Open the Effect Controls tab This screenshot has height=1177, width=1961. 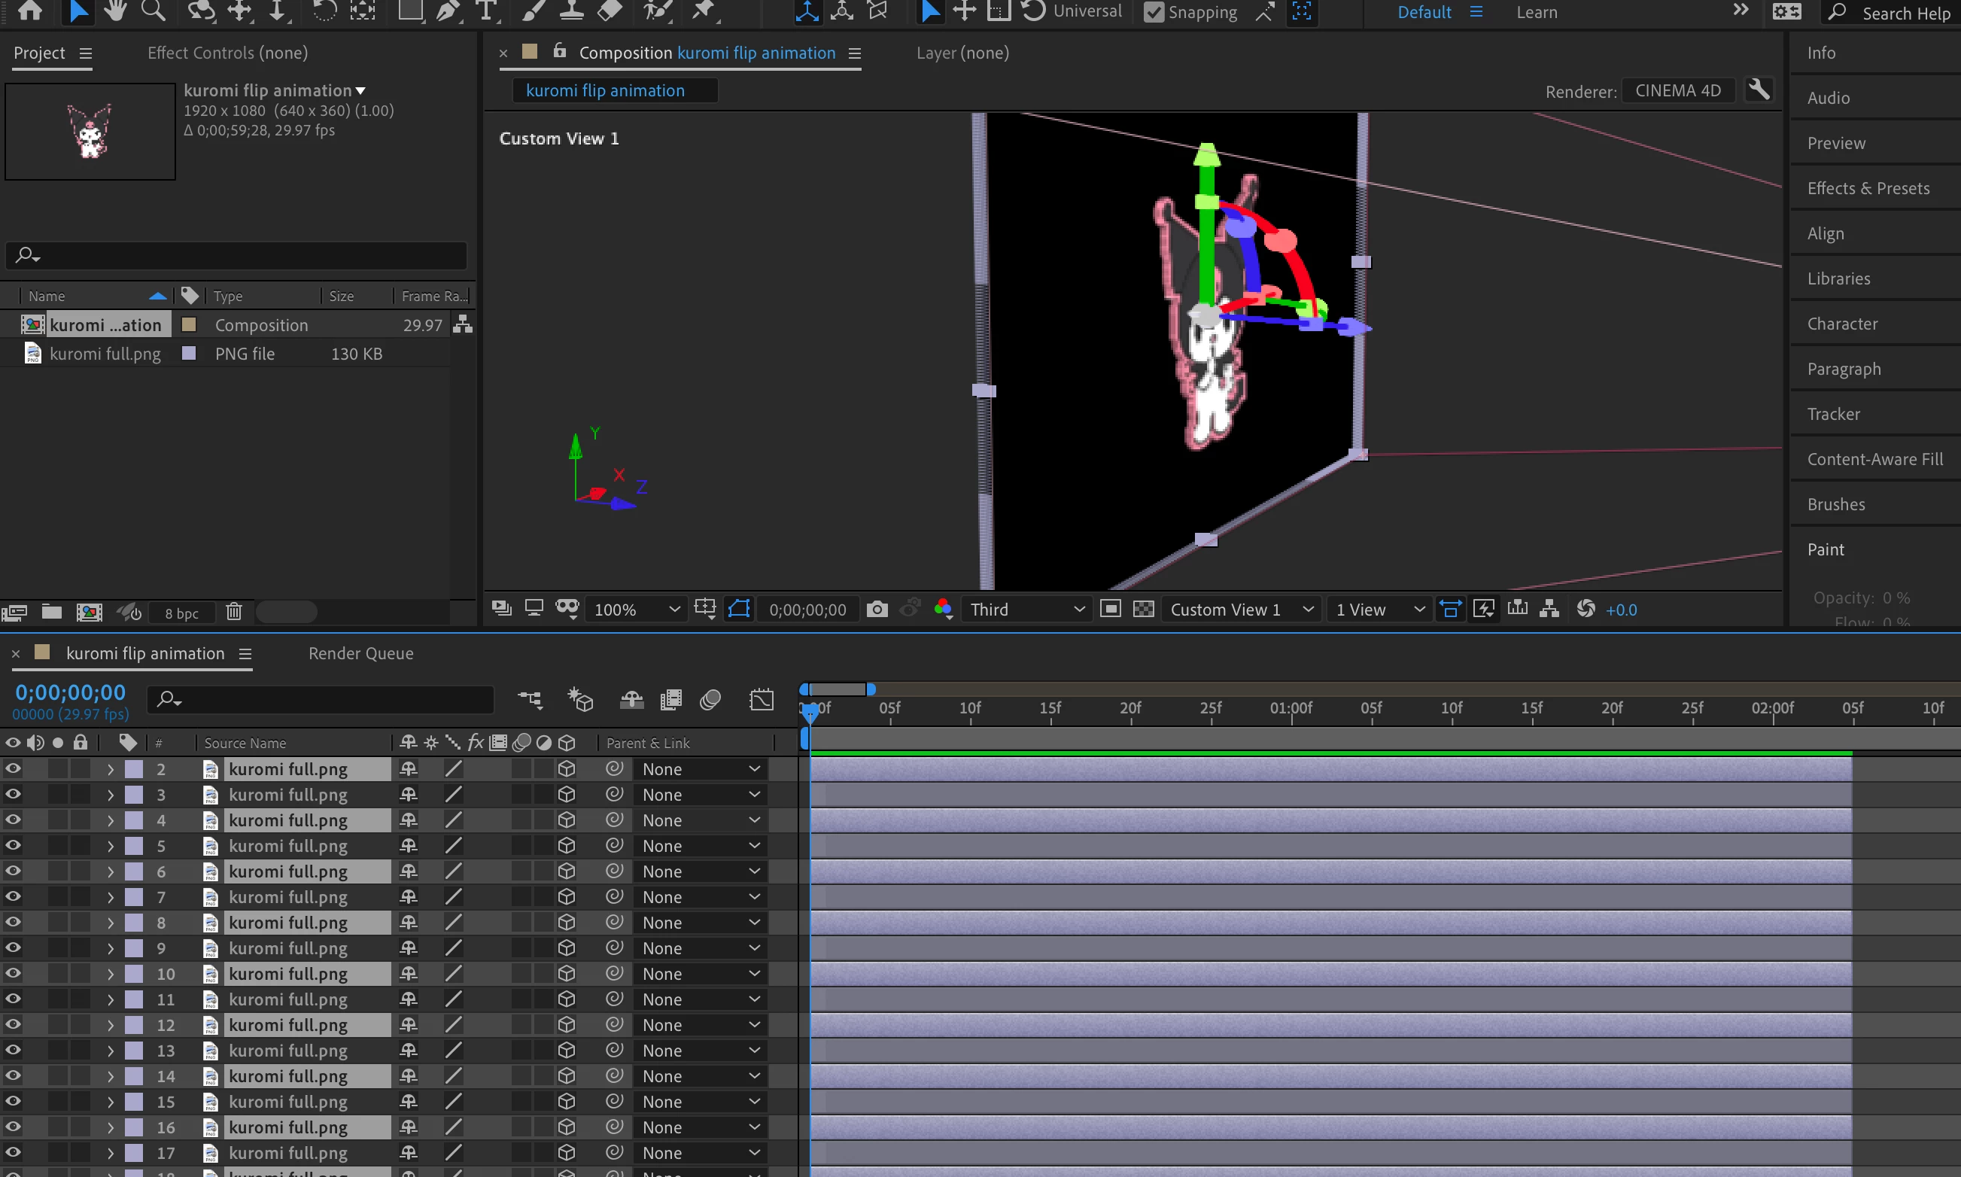click(x=227, y=53)
